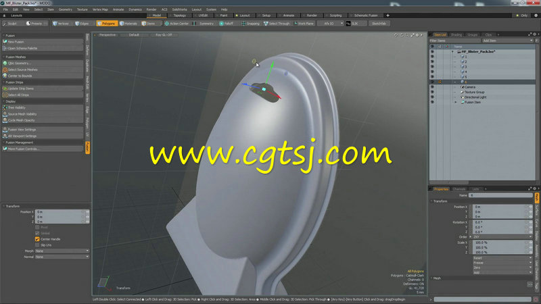Click Center to Bounds
Screen dimensions: 541x304
click(43, 76)
